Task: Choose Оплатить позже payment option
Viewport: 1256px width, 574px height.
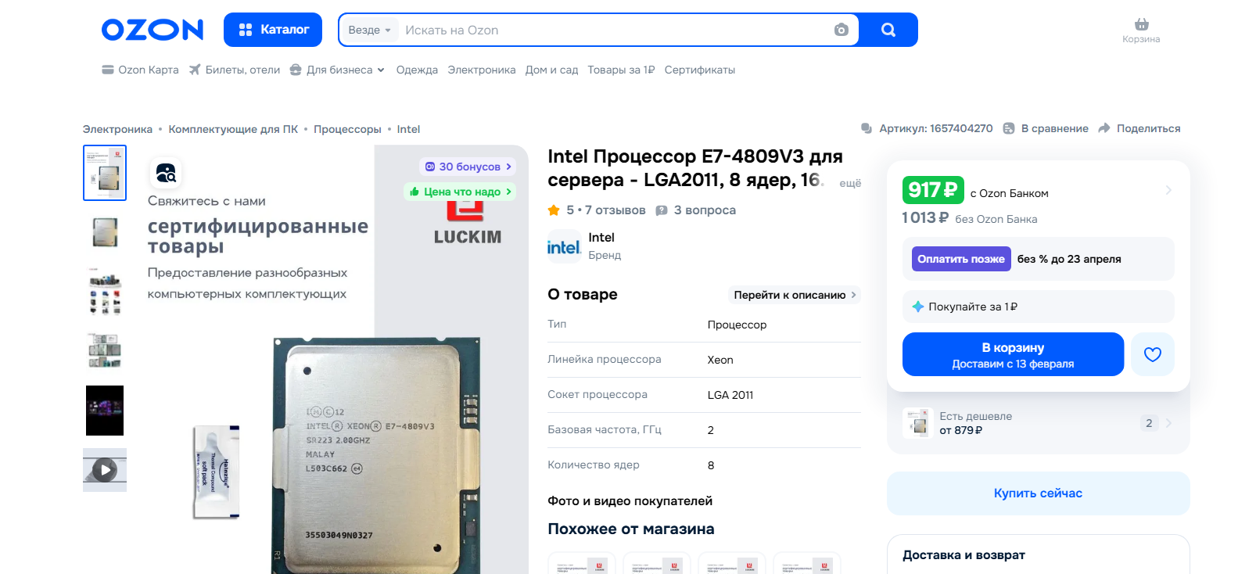Action: 961,259
